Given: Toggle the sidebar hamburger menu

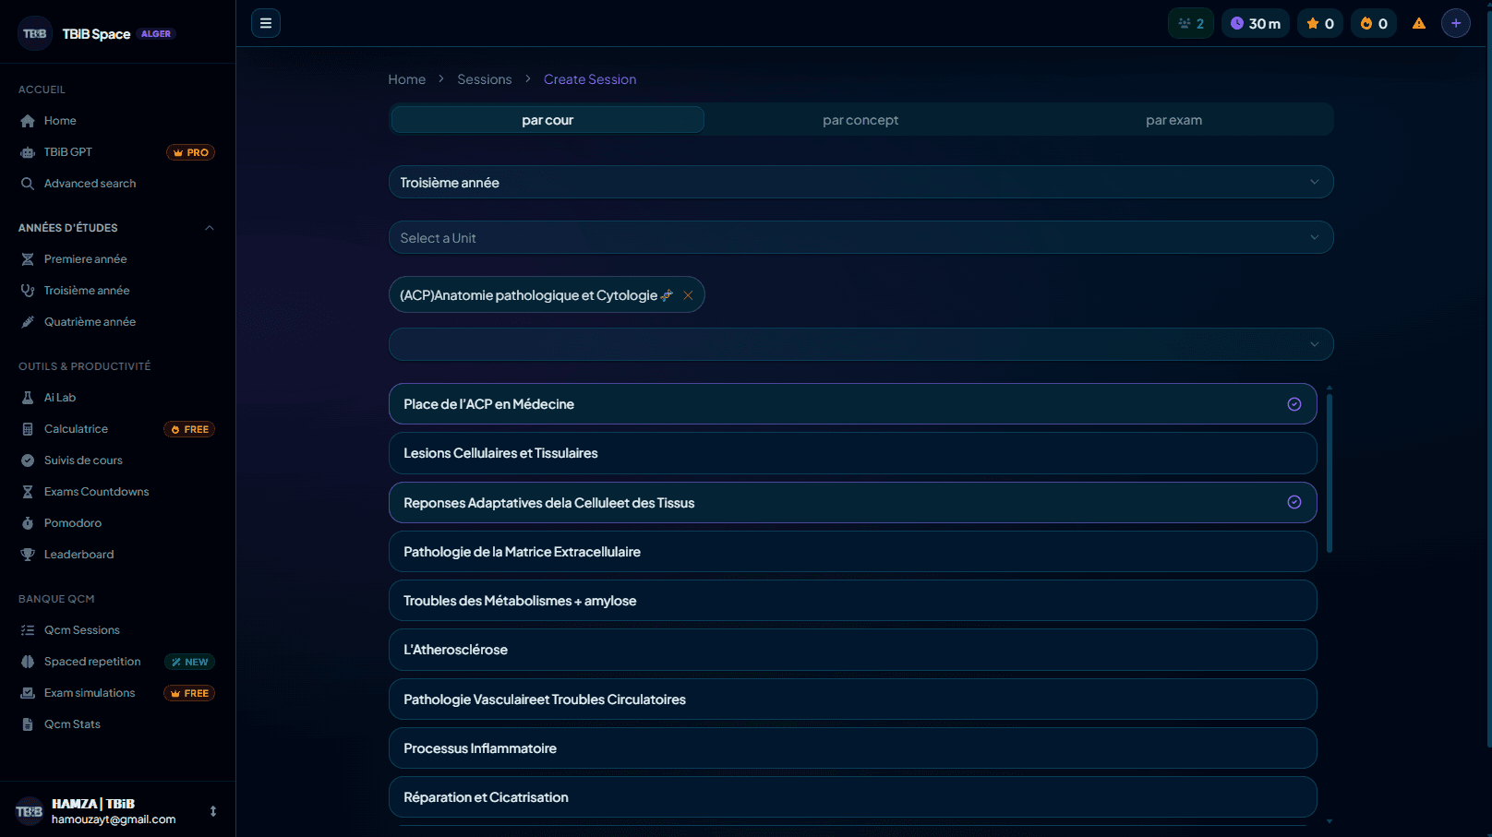Looking at the screenshot, I should click(266, 23).
